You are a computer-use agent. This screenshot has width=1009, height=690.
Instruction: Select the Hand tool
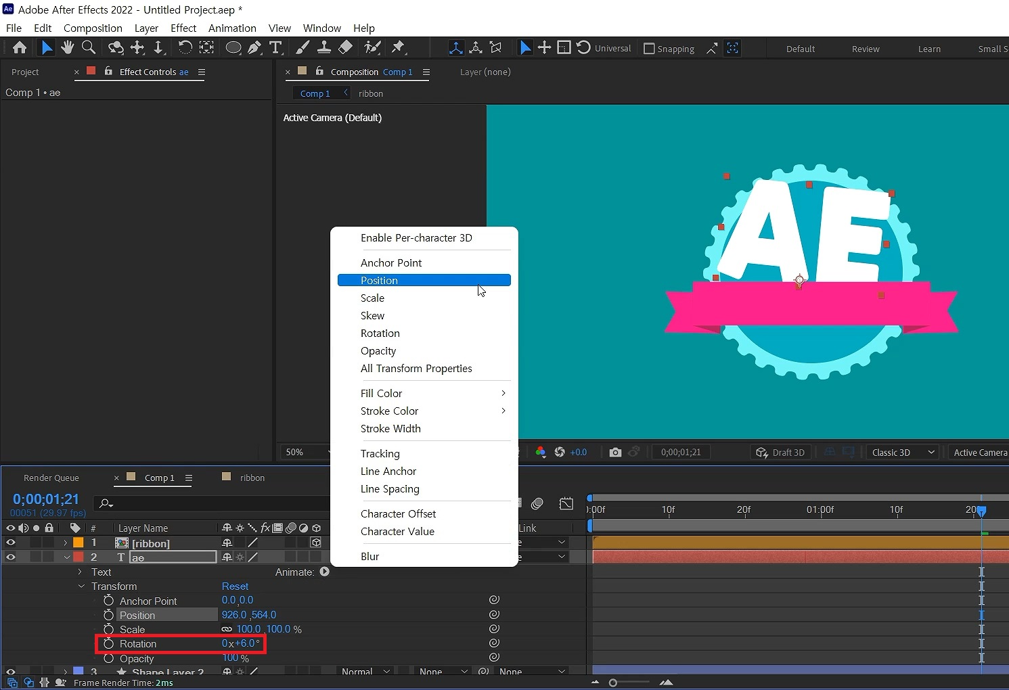tap(67, 47)
